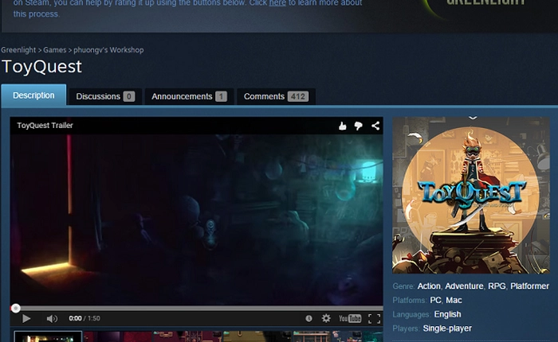The width and height of the screenshot is (558, 342).
Task: Click the ToyQuest page title
Action: click(x=41, y=67)
